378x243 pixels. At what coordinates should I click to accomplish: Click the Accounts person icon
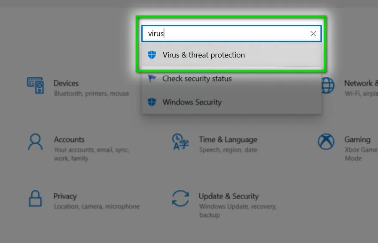(35, 142)
